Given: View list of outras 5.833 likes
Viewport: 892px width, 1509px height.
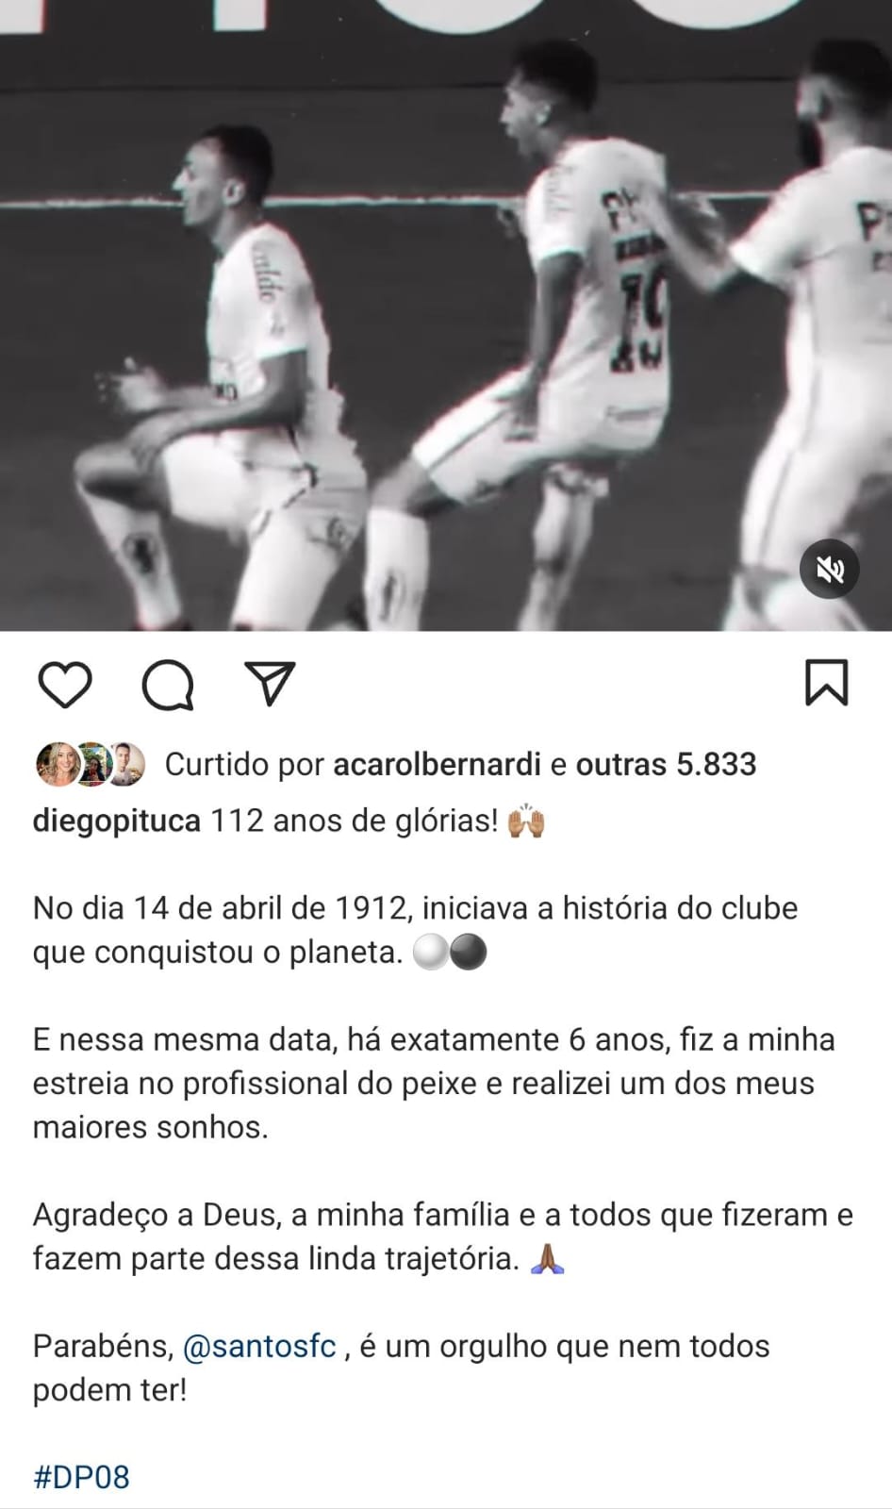Looking at the screenshot, I should click(666, 765).
